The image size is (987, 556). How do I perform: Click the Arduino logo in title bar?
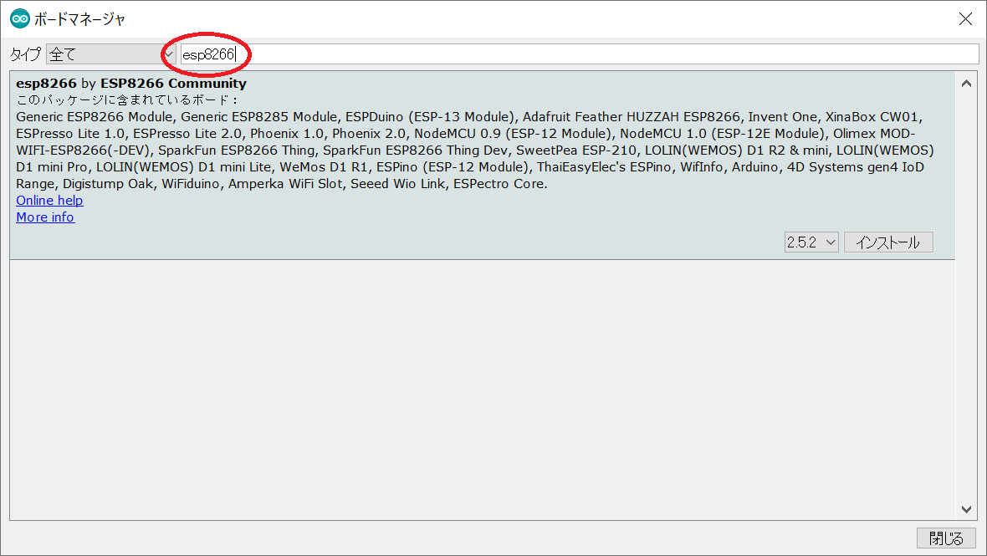coord(19,18)
